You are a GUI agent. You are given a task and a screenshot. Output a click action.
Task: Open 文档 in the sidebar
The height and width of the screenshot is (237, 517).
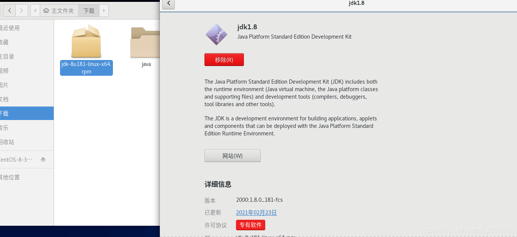[27, 99]
